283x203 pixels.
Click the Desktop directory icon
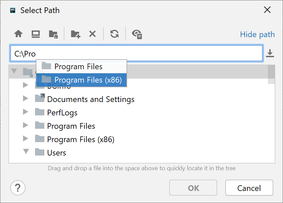(36, 34)
